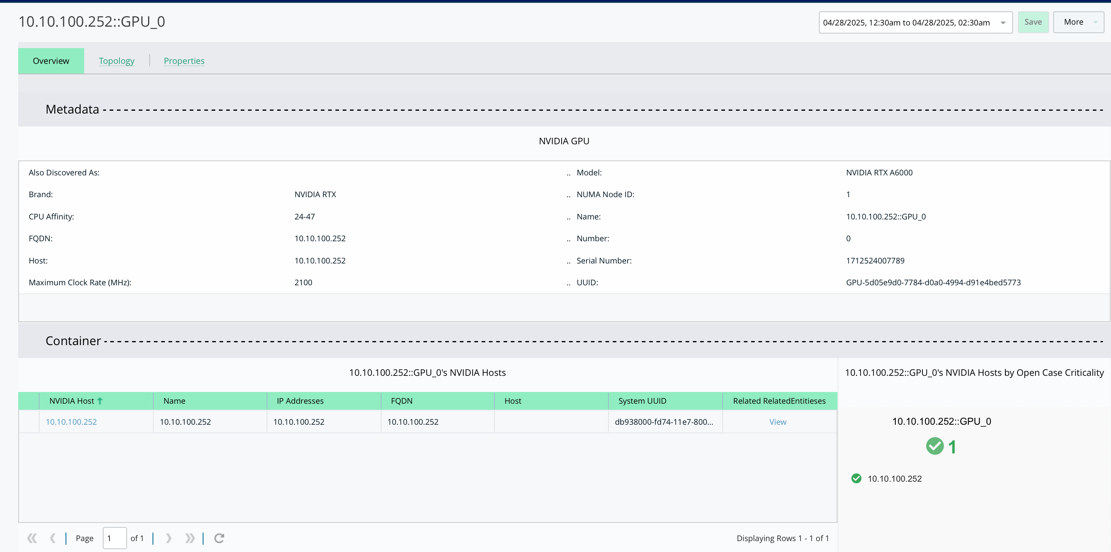Go to first page icon

32,538
